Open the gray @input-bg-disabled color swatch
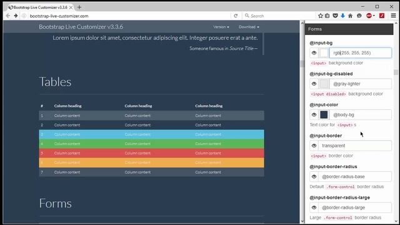Image resolution: width=400 pixels, height=225 pixels. [324, 84]
